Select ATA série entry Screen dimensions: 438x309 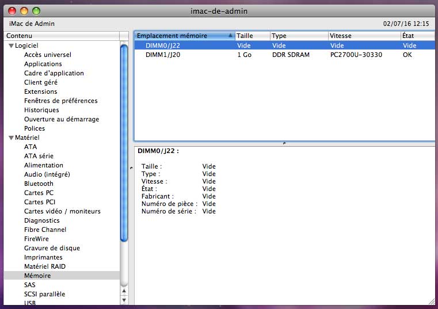pos(39,156)
